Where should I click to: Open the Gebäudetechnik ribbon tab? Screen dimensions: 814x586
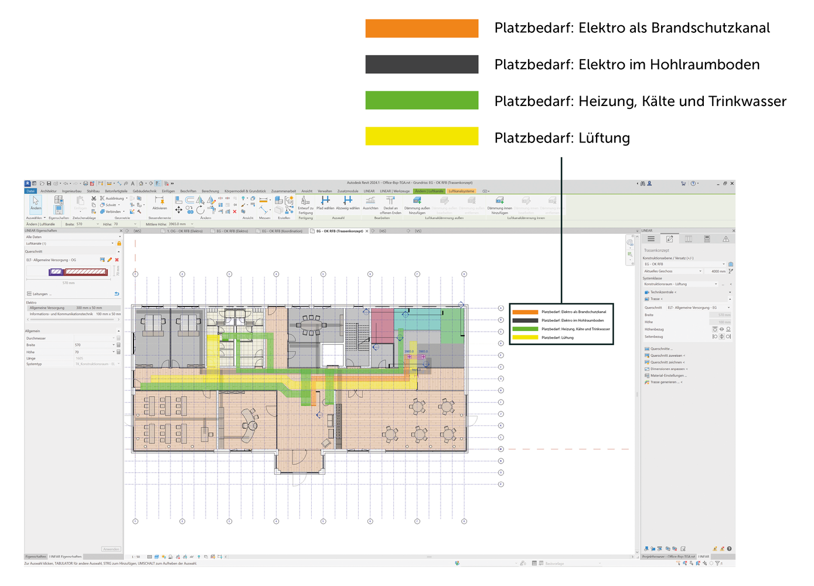144,191
